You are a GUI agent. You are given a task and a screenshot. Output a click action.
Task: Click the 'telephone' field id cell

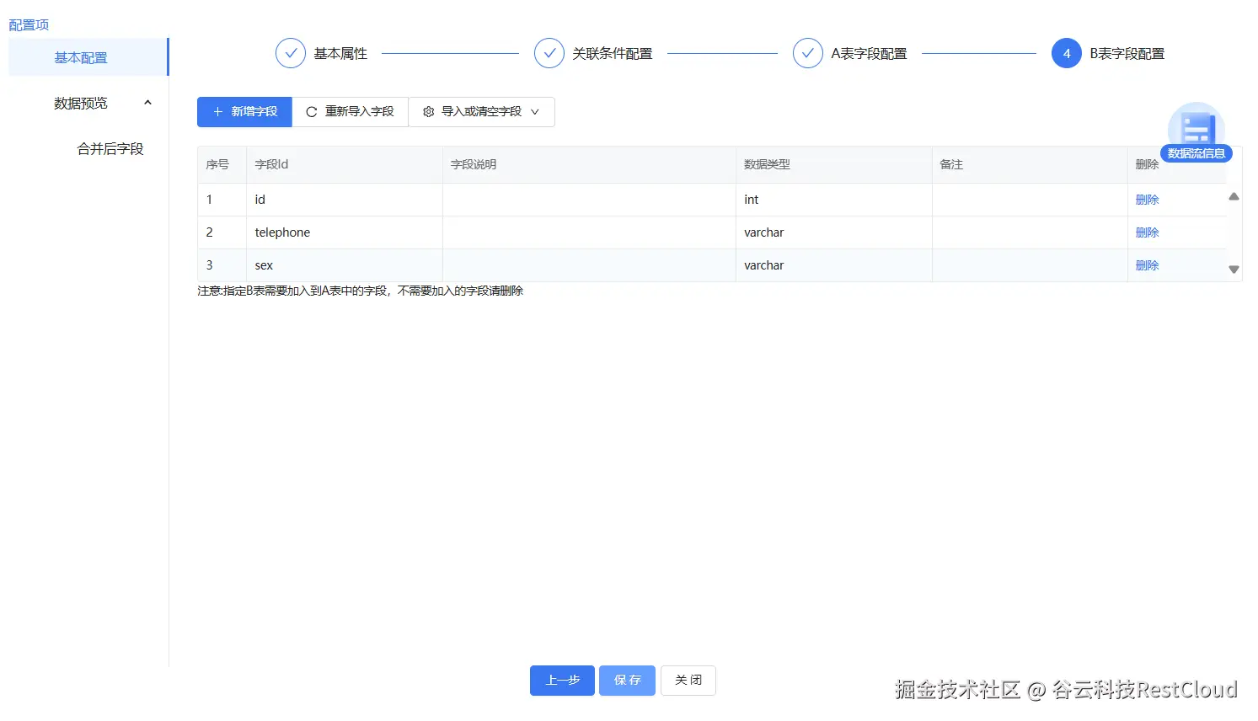pyautogui.click(x=345, y=232)
